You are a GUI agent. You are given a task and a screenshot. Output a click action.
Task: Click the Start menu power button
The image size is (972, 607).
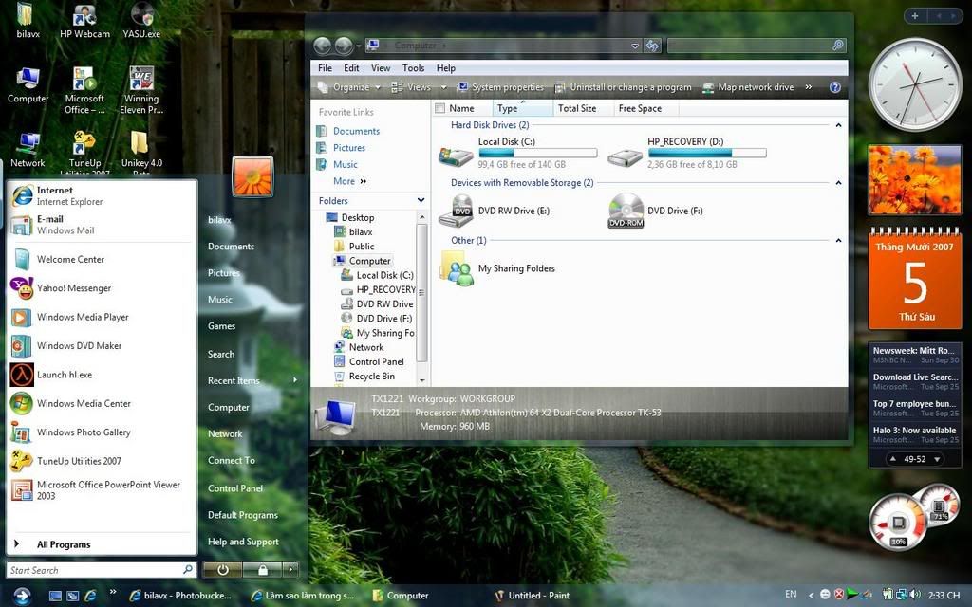[222, 570]
